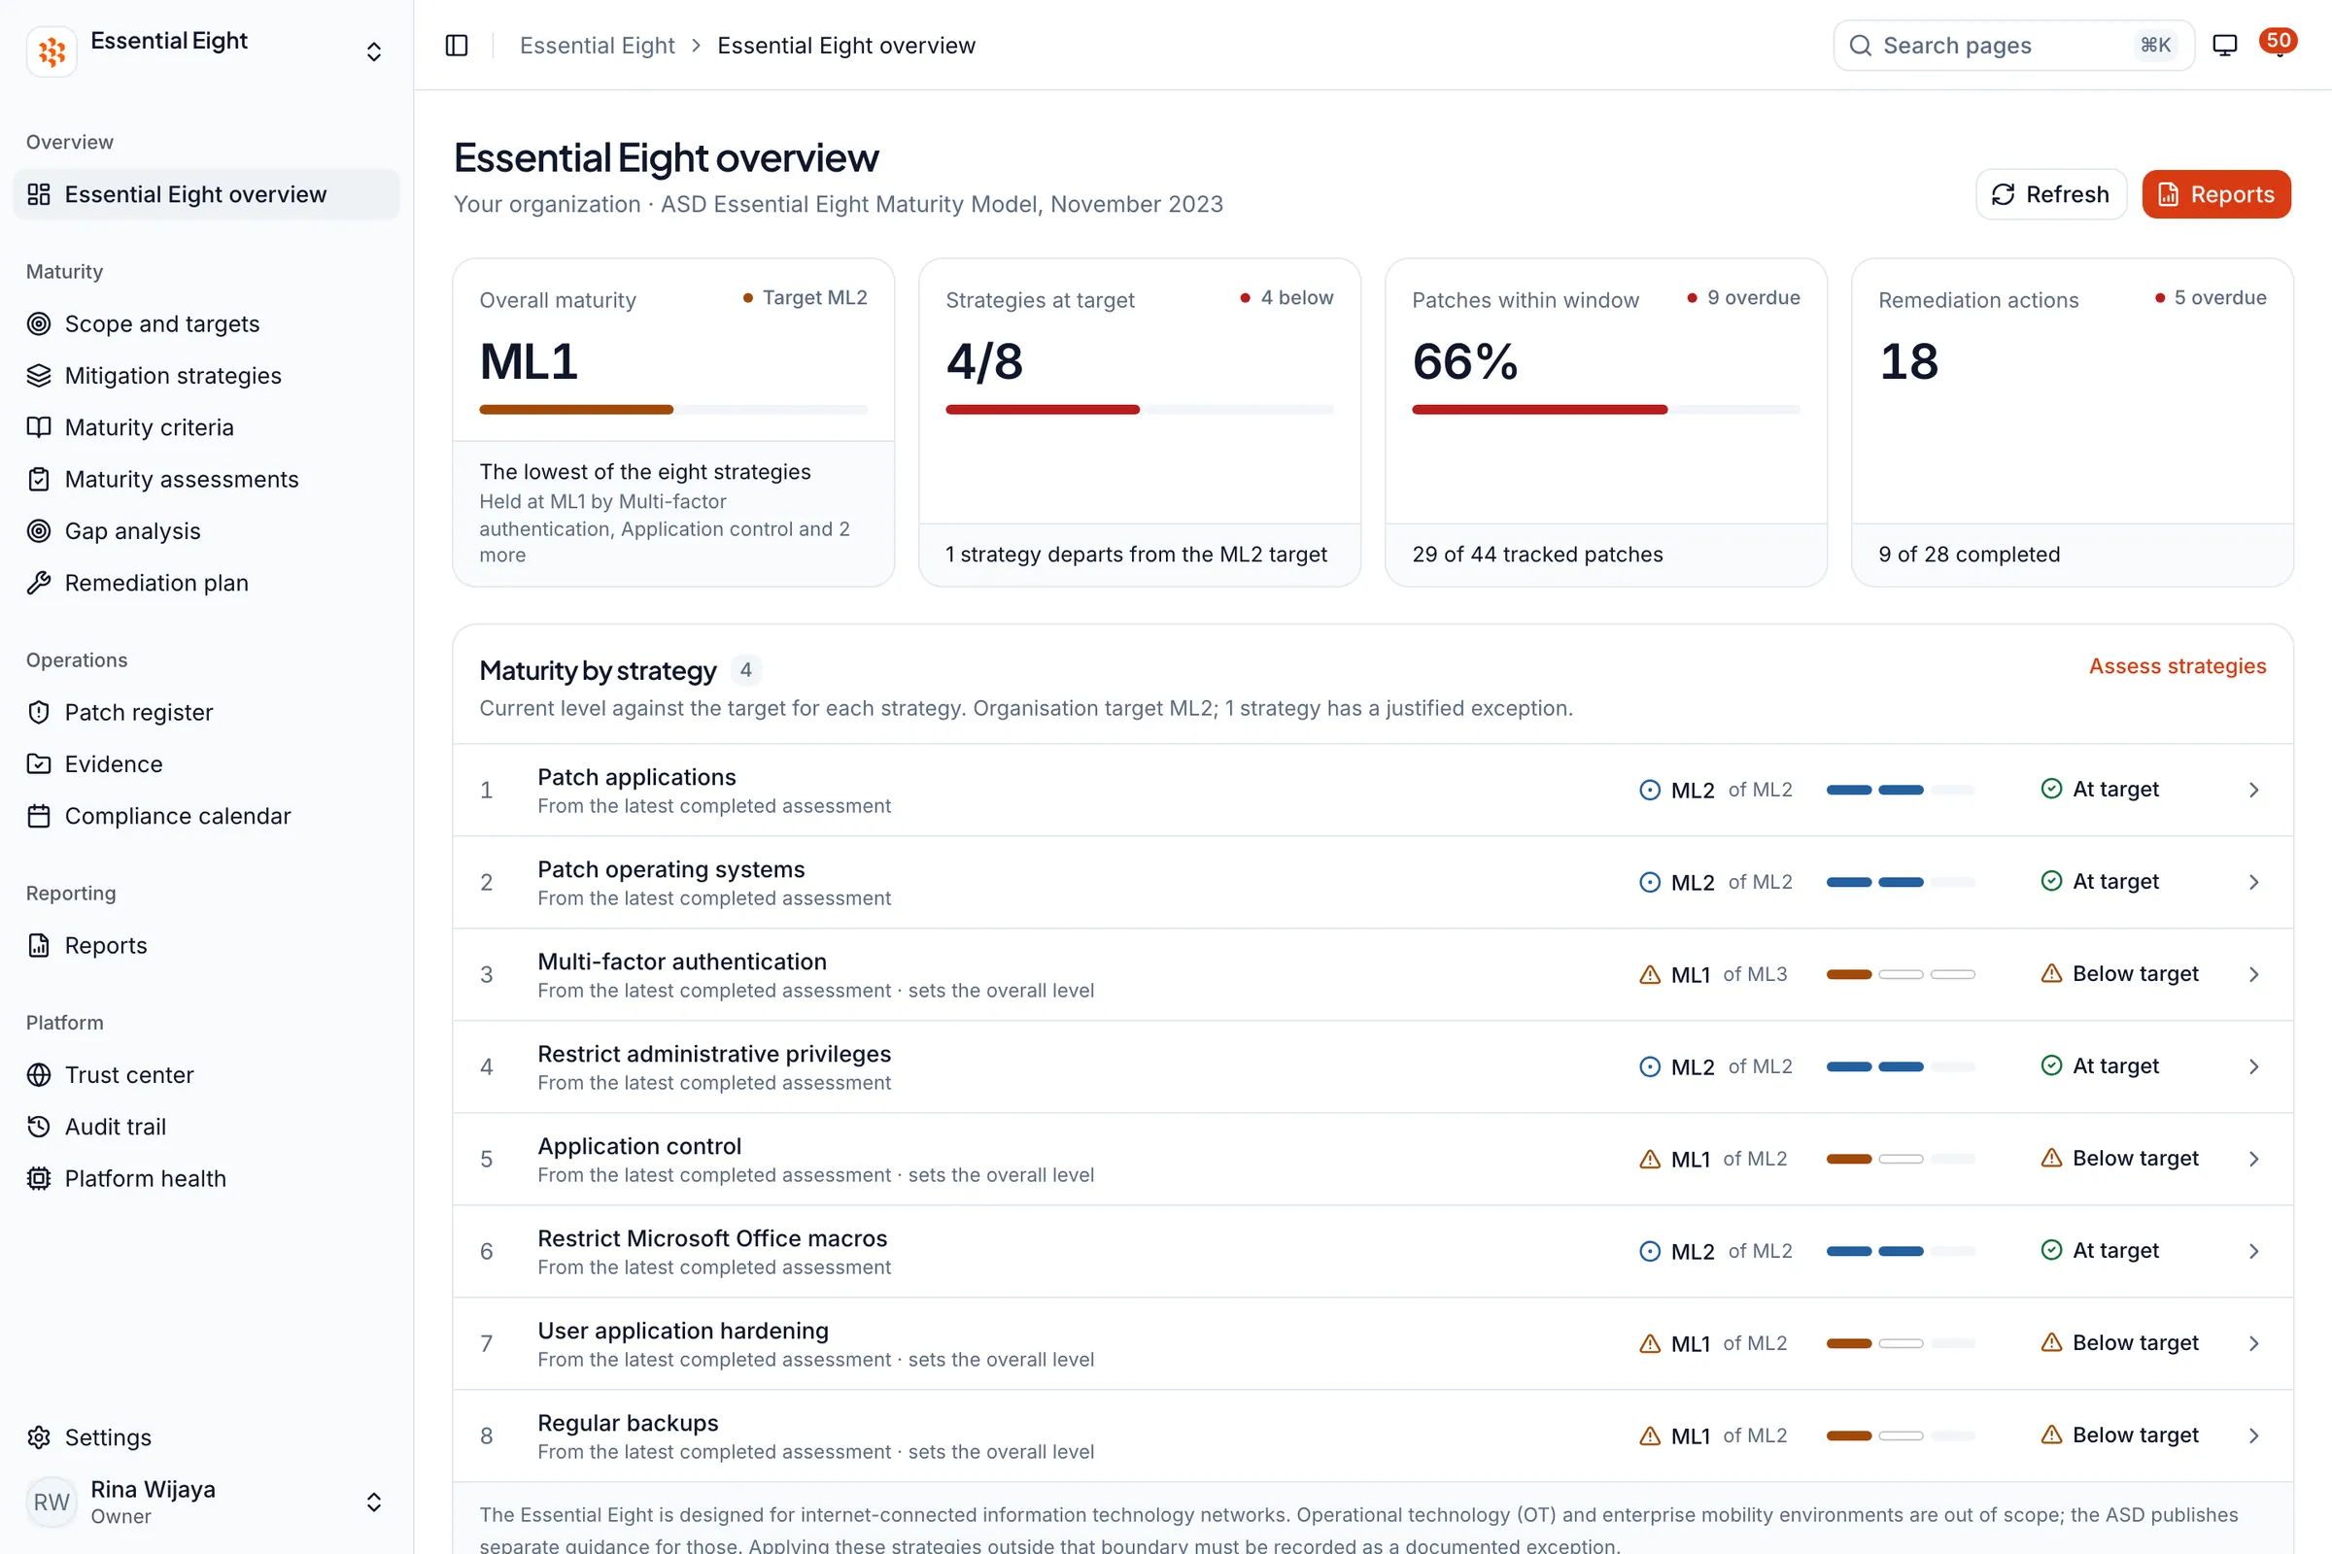Open Trust center page
2332x1554 pixels.
pyautogui.click(x=206, y=1075)
